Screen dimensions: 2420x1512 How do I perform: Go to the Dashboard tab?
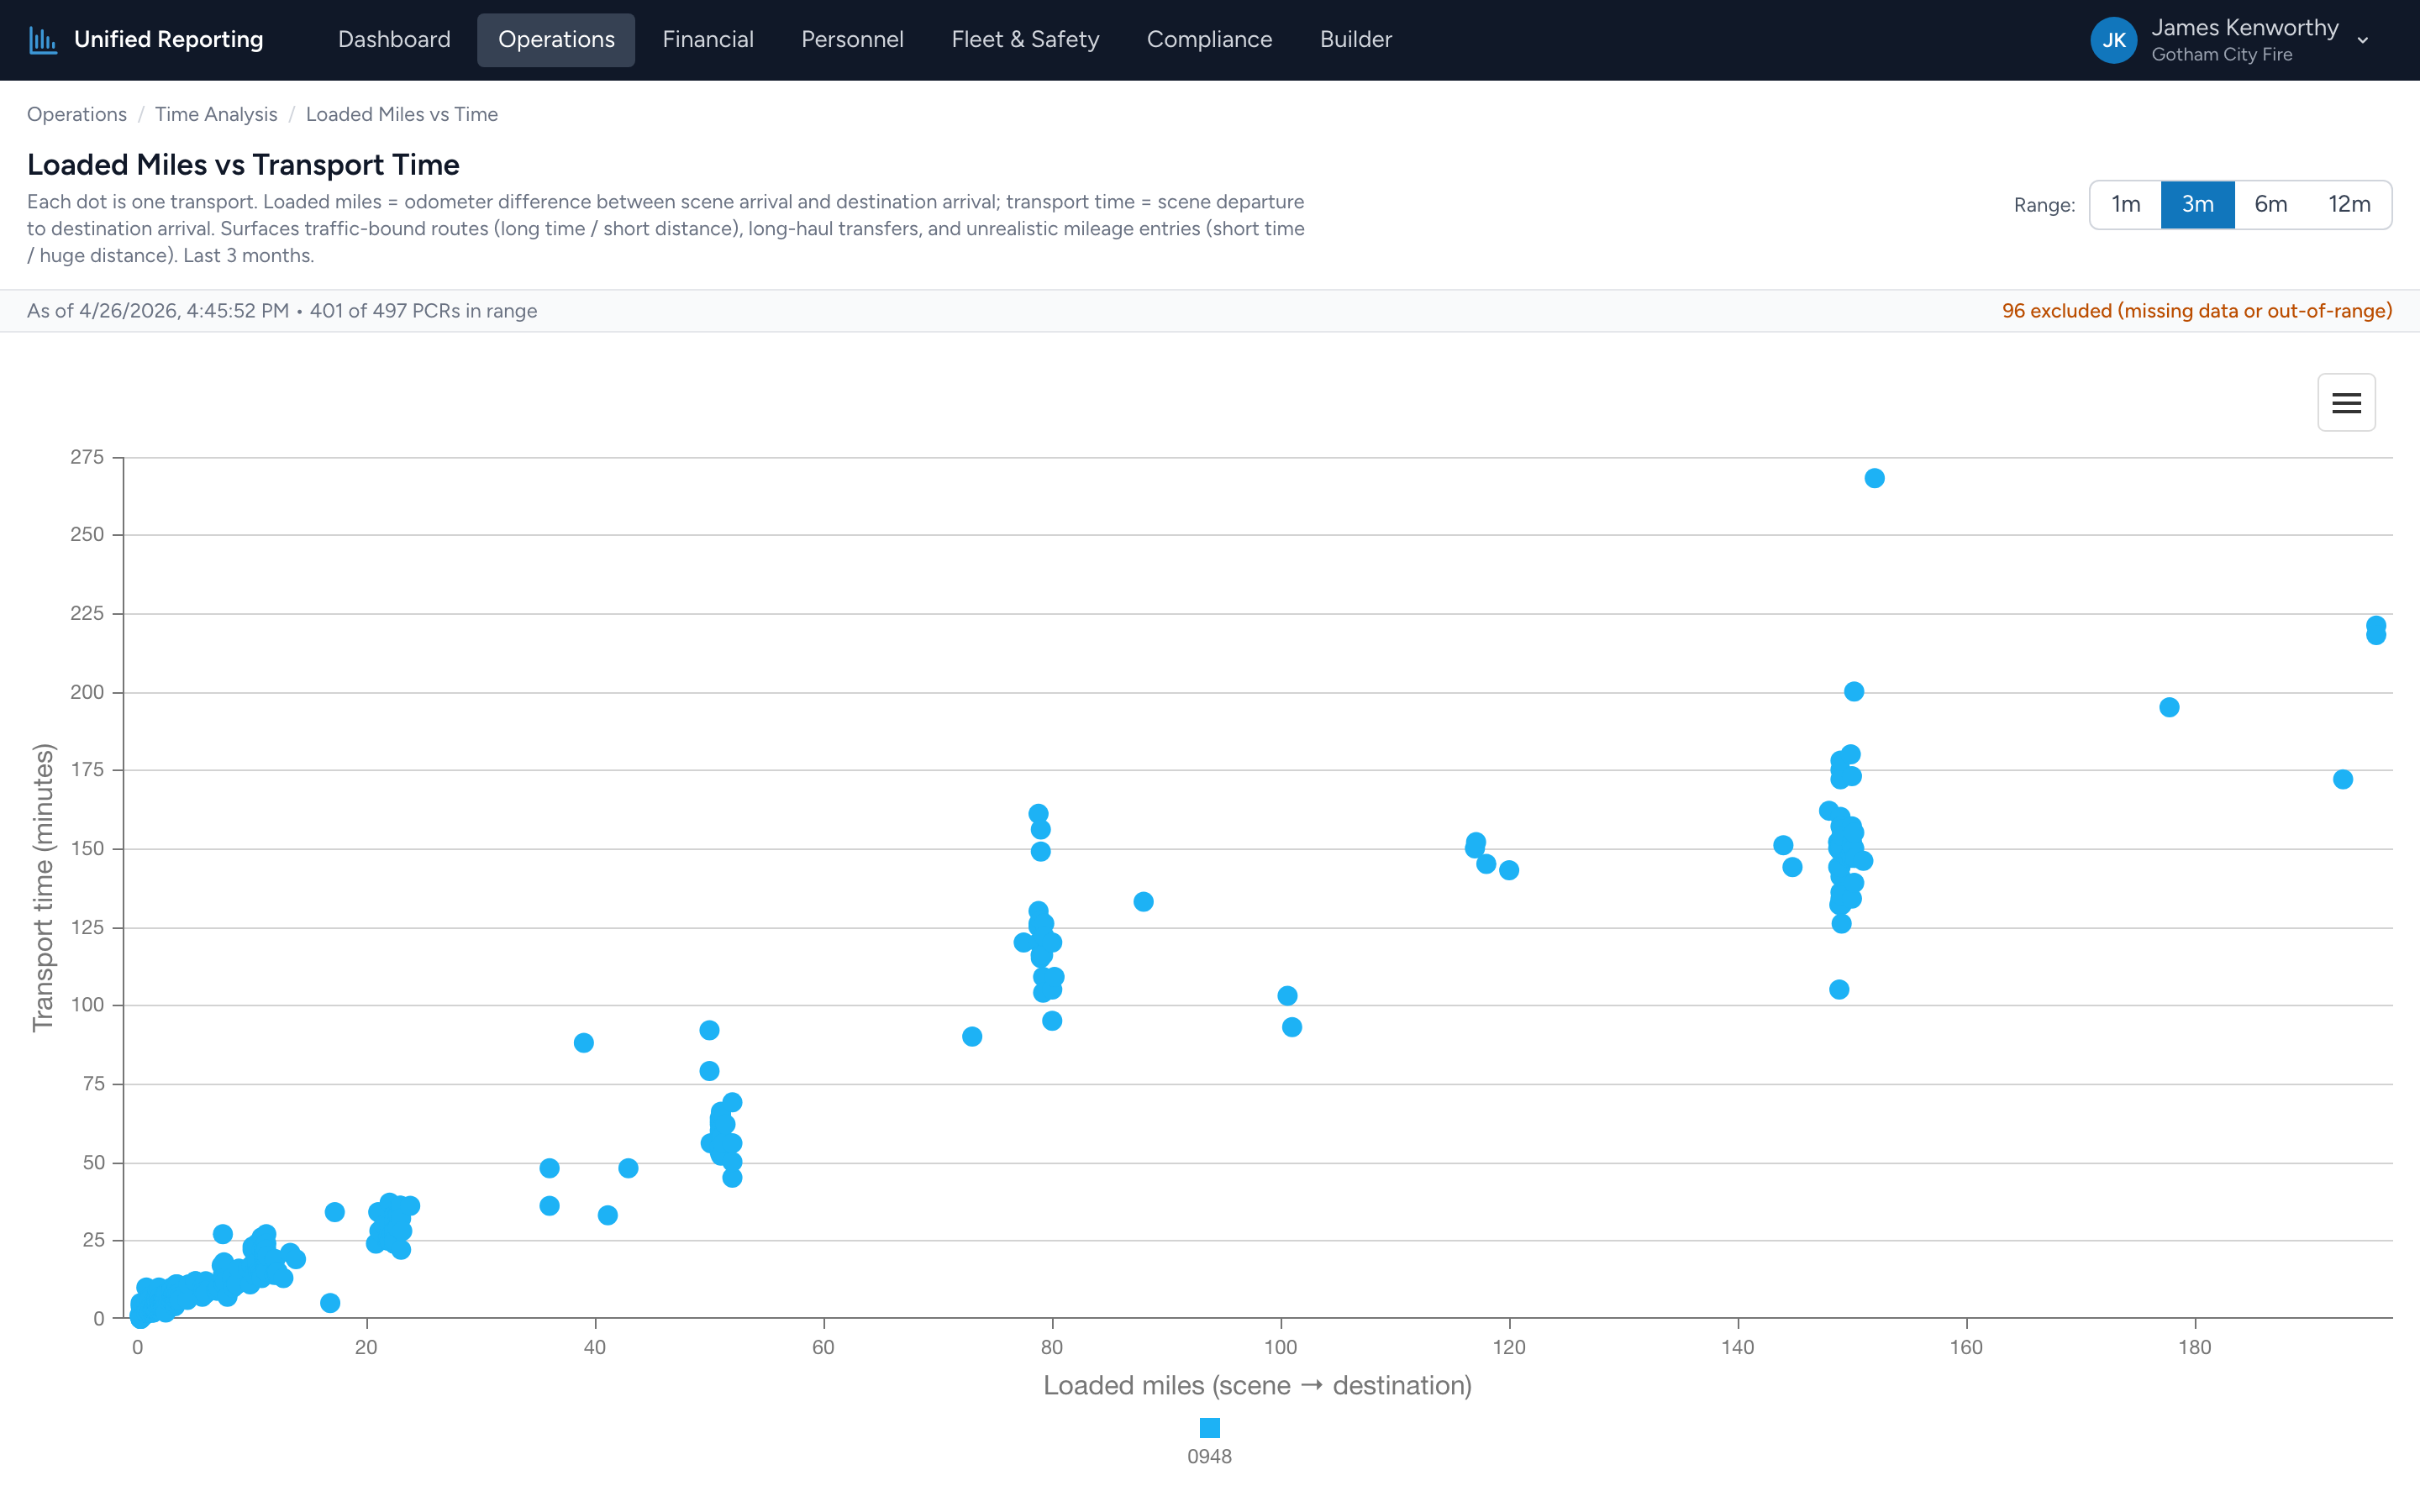(x=394, y=40)
